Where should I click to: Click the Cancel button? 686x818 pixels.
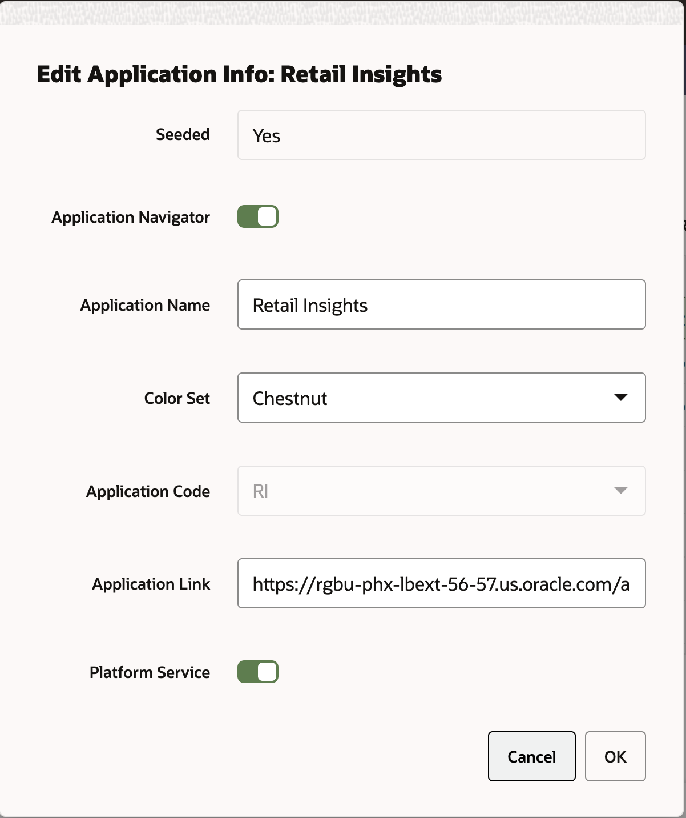coord(531,756)
